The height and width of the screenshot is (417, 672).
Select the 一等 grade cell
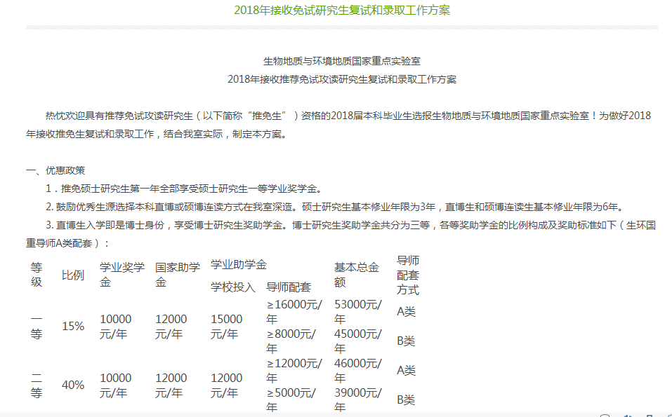[x=37, y=327]
